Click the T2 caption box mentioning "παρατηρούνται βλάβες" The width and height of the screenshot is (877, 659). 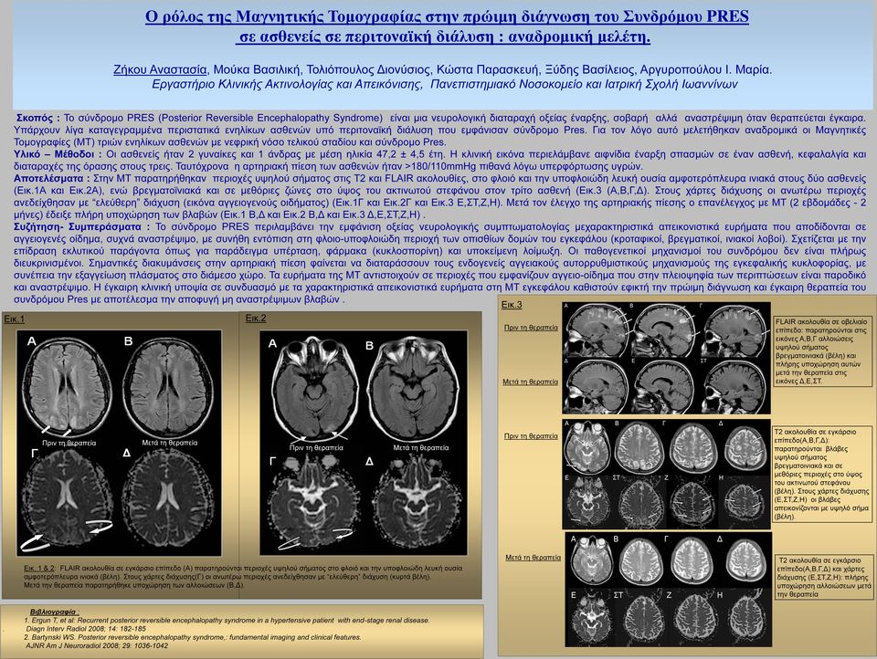[823, 475]
